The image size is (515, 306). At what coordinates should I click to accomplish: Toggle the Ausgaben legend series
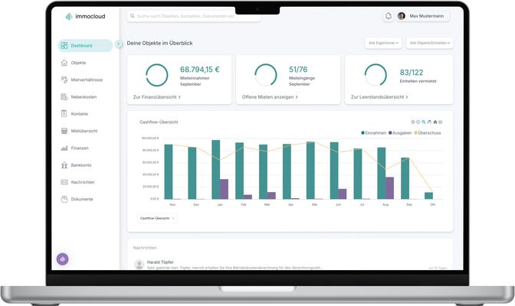pos(400,133)
